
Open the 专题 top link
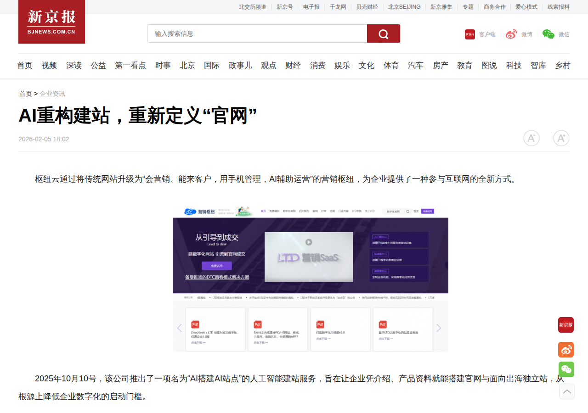pos(468,7)
